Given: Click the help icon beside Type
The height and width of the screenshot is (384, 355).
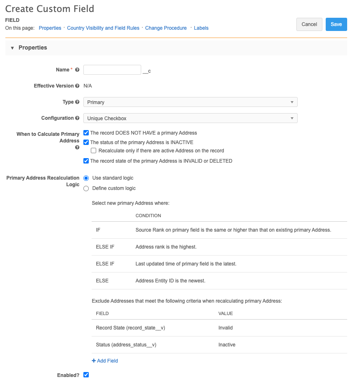Looking at the screenshot, I should (77, 102).
